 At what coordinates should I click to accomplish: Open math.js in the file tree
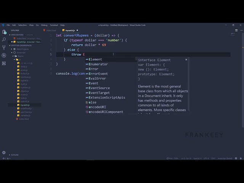(x=24, y=84)
